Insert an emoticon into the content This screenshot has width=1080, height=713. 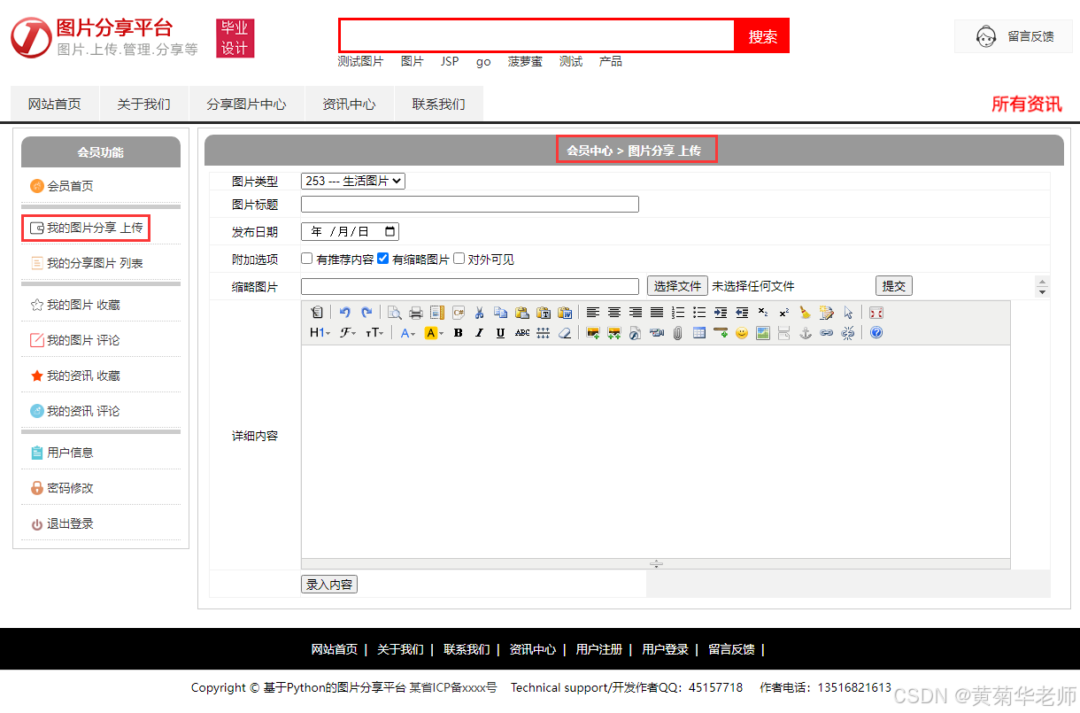742,332
